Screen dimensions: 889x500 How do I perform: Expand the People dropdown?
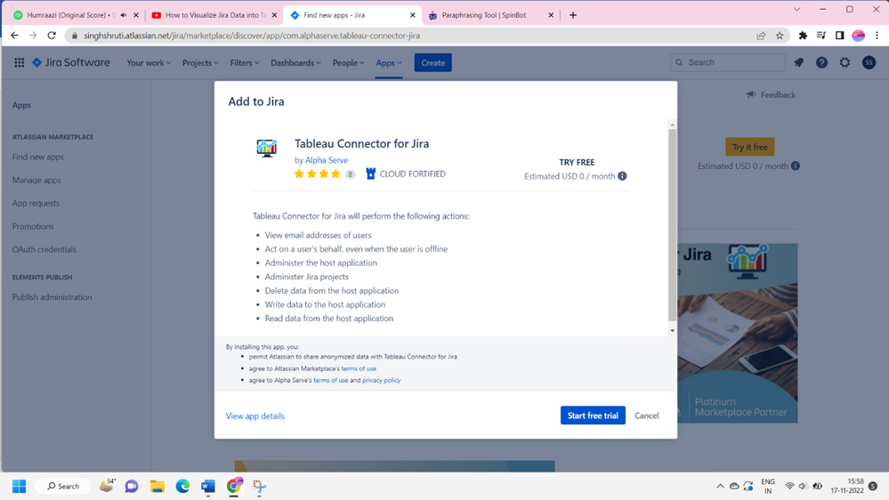tap(348, 63)
